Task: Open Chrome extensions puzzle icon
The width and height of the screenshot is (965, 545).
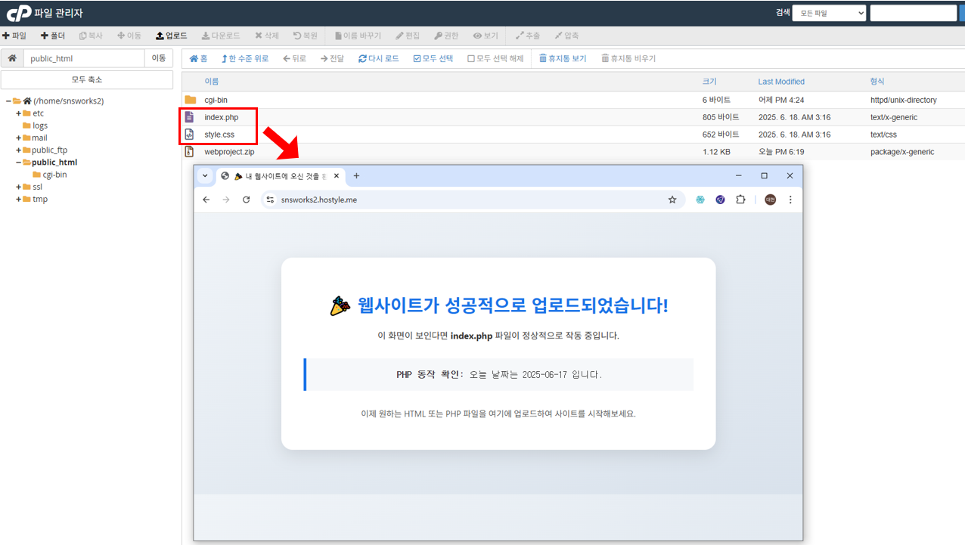Action: click(740, 200)
